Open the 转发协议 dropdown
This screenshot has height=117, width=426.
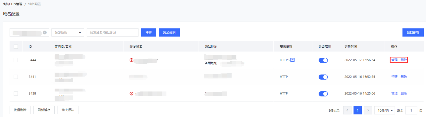(x=68, y=33)
